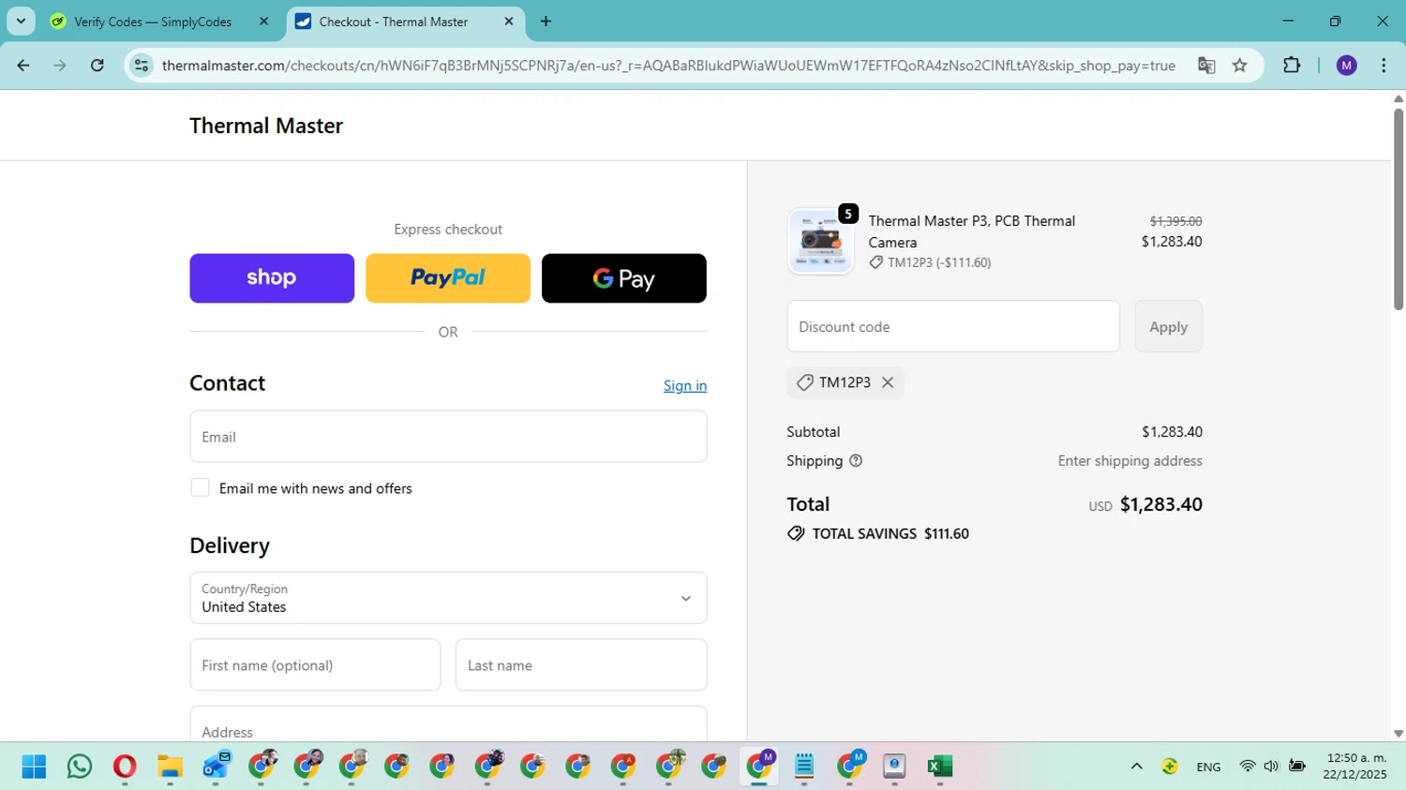
Task: Click the Shipping info help icon
Action: (856, 461)
